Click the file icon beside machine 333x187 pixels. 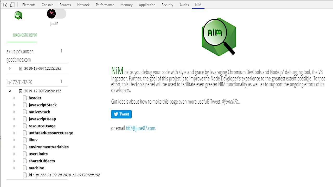click(25, 168)
